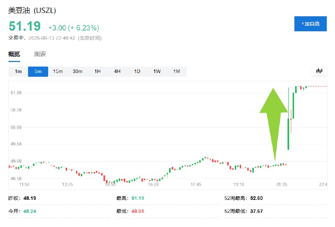Open the monthly 1M chart
This screenshot has width=335, height=227.
(x=177, y=71)
